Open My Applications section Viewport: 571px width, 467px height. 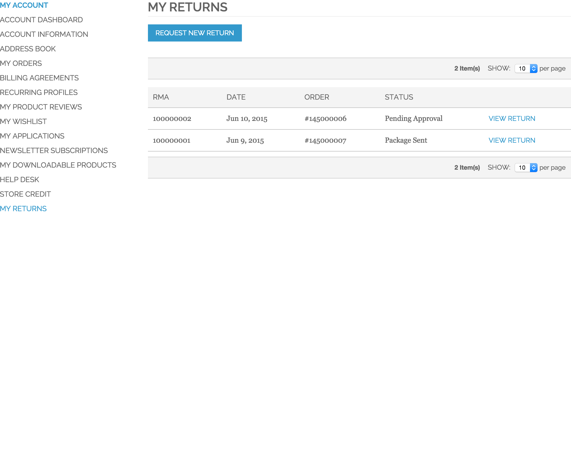click(32, 136)
